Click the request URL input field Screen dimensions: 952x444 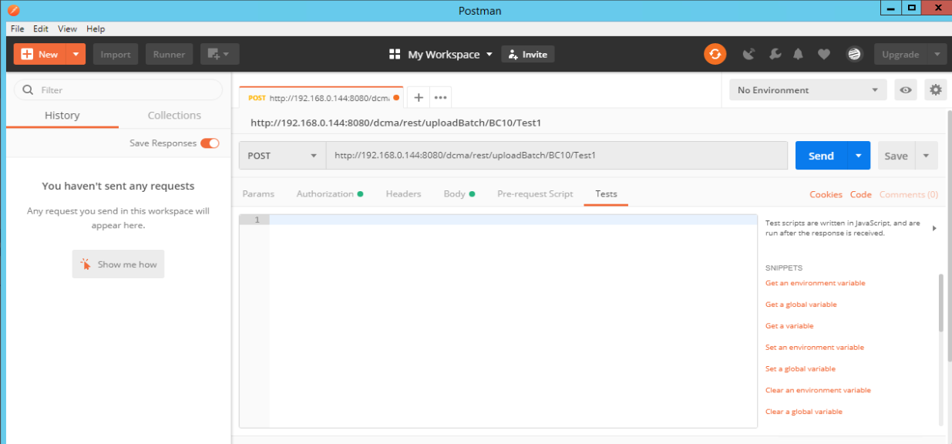tap(557, 156)
